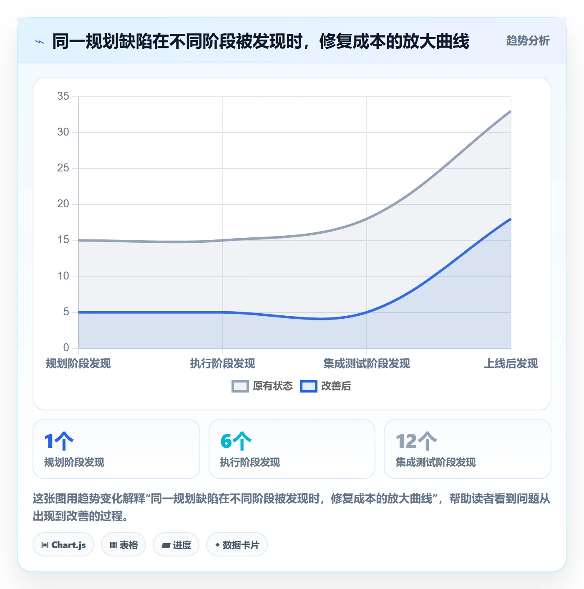Toggle the 原有状态 legend swatch
This screenshot has width=584, height=589.
pos(240,386)
